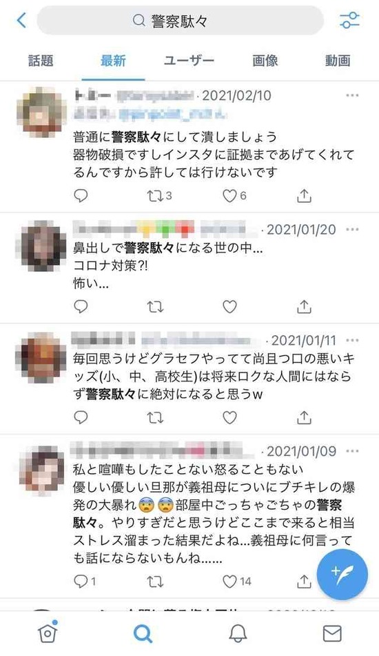Switch to the ユーザー tab
379x656 pixels.
click(x=189, y=61)
